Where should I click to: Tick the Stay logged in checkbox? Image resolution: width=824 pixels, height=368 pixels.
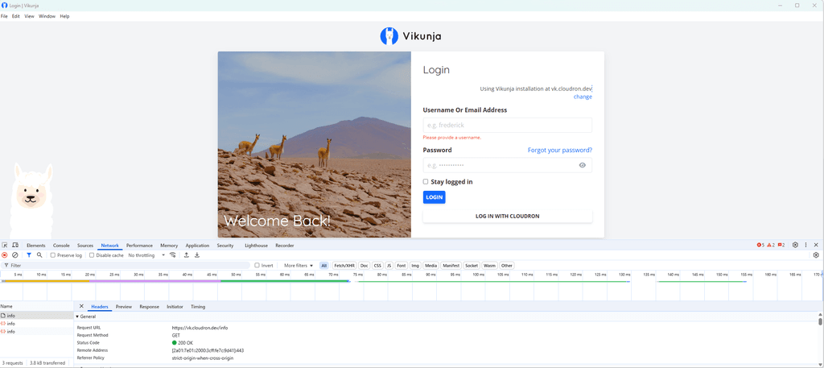426,182
